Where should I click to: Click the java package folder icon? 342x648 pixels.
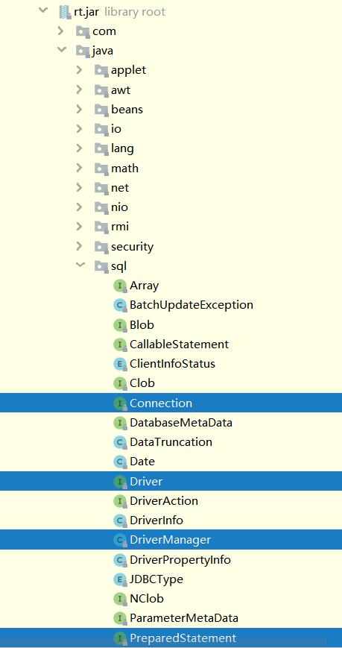pyautogui.click(x=83, y=51)
